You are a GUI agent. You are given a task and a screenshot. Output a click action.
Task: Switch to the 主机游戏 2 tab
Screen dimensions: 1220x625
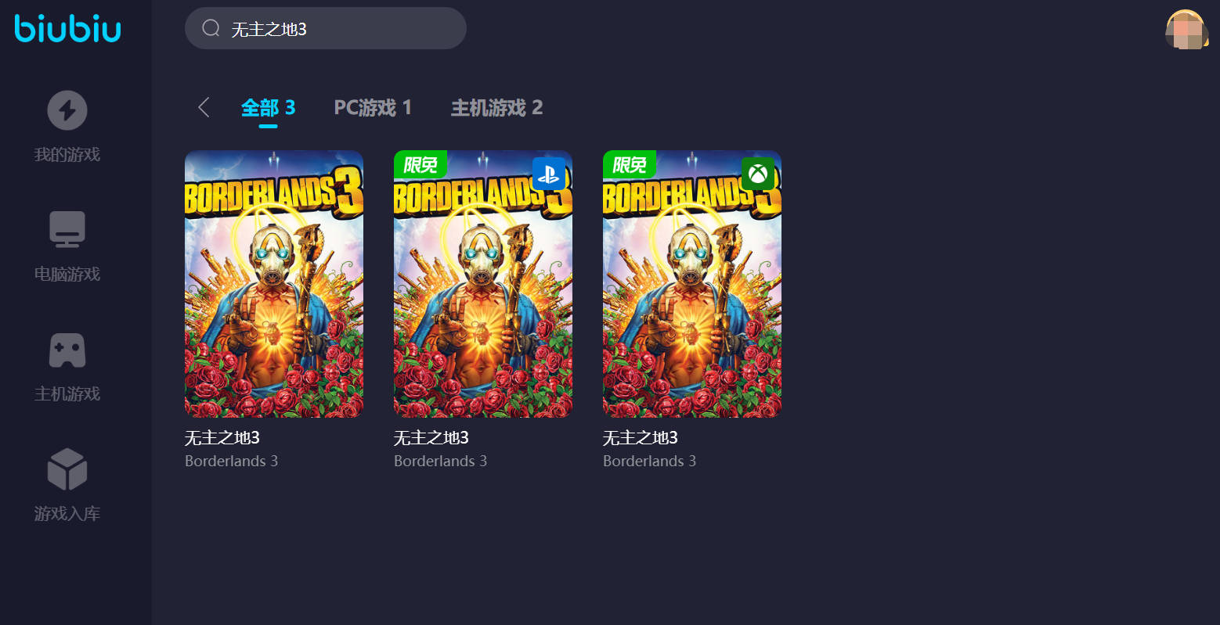tap(496, 108)
